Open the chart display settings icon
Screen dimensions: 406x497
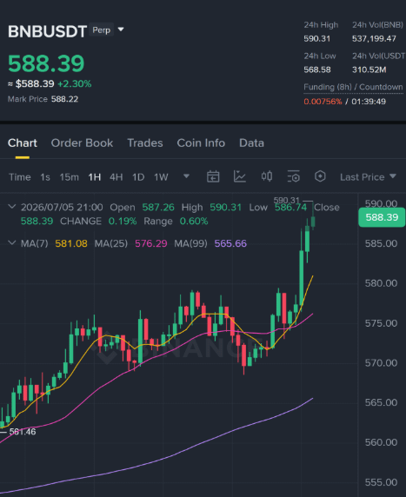coord(293,176)
